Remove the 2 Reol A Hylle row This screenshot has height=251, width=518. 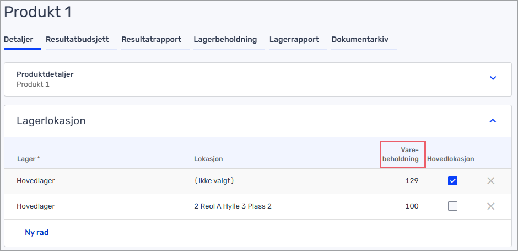pyautogui.click(x=490, y=206)
